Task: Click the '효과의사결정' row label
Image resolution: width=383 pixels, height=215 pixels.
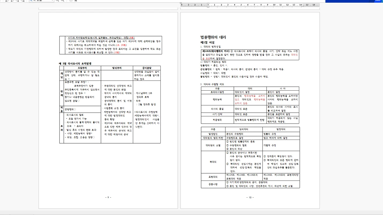Action: click(x=217, y=92)
